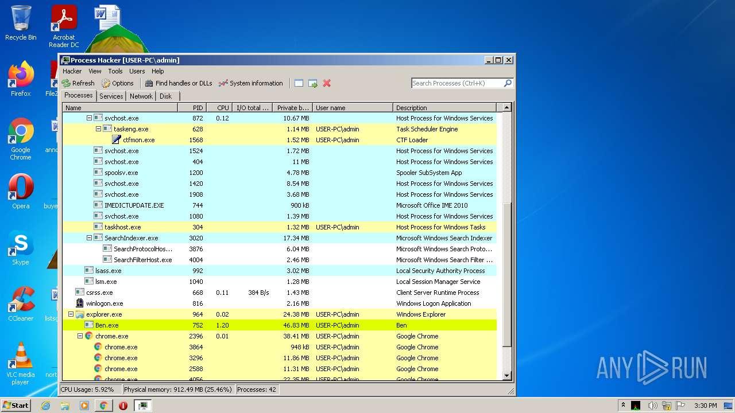Open the Tools menu
This screenshot has width=735, height=413.
pos(115,71)
